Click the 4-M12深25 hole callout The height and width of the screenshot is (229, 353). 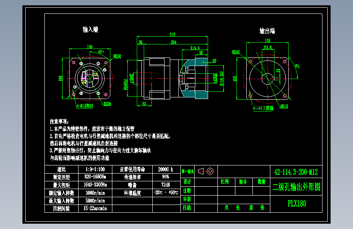tap(85, 106)
